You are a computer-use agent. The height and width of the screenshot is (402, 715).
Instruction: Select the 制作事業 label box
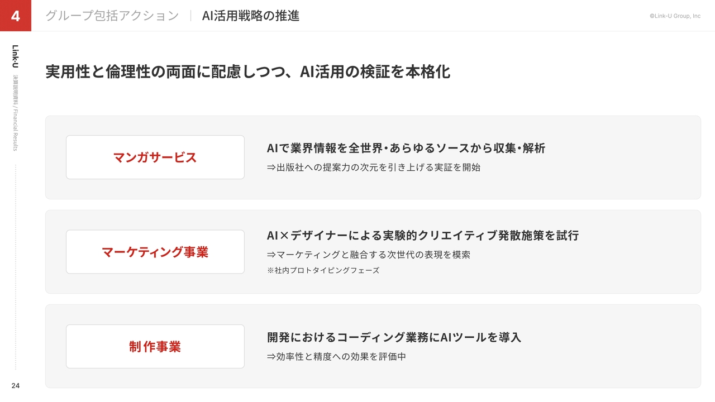tap(155, 347)
